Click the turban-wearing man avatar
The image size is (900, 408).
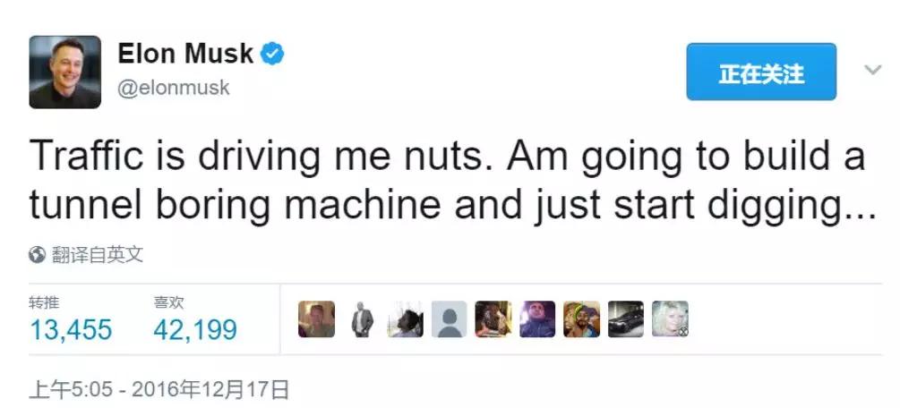point(581,319)
